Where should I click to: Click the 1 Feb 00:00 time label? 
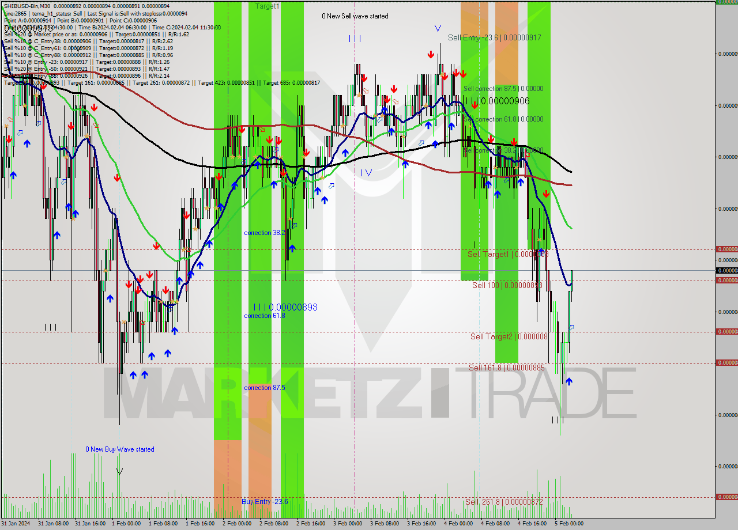click(126, 524)
